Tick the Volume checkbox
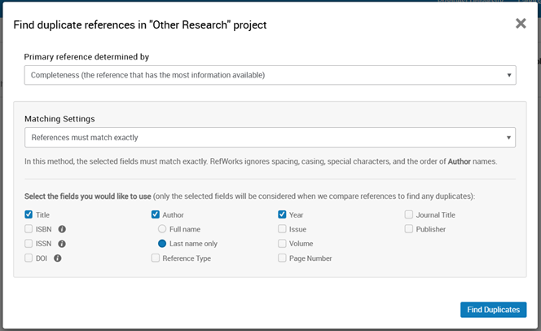 283,244
